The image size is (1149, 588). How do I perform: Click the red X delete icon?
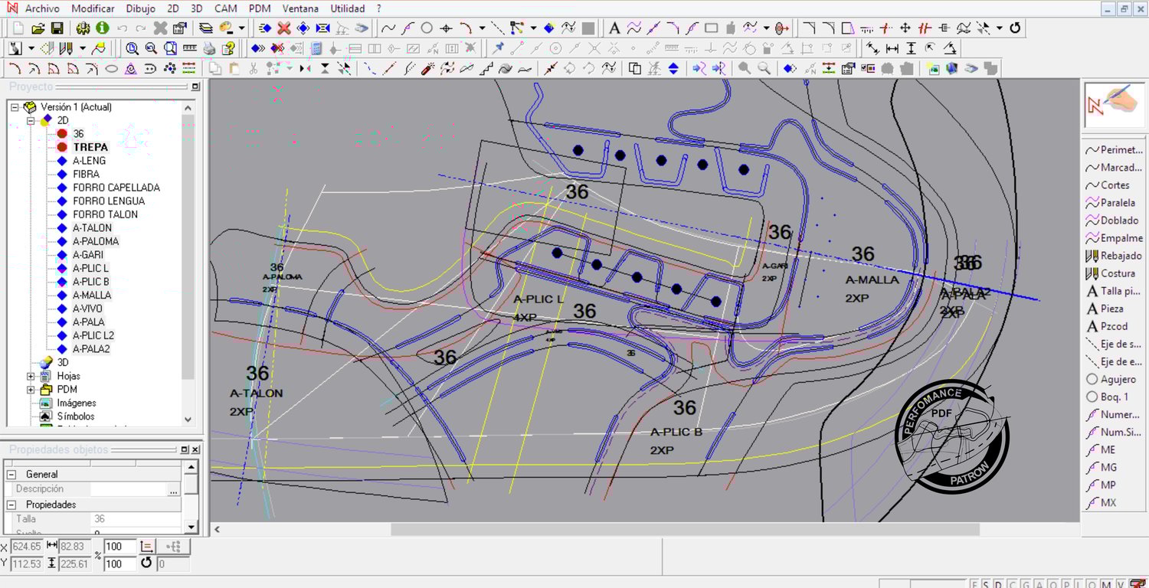[283, 28]
